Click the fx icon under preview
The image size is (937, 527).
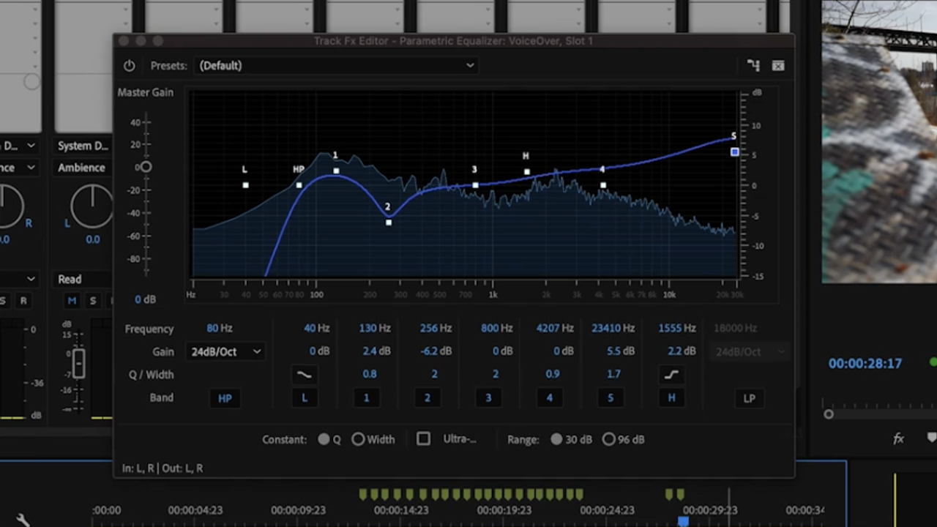(x=898, y=438)
